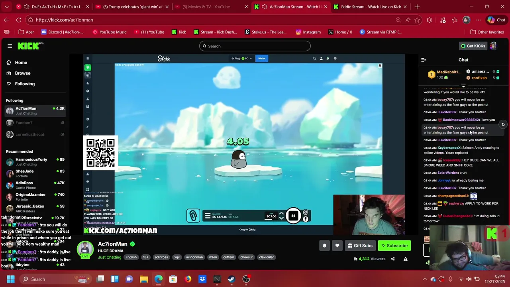Click the turbo lightning bolt icon
This screenshot has height=287, width=510.
[x=306, y=219]
